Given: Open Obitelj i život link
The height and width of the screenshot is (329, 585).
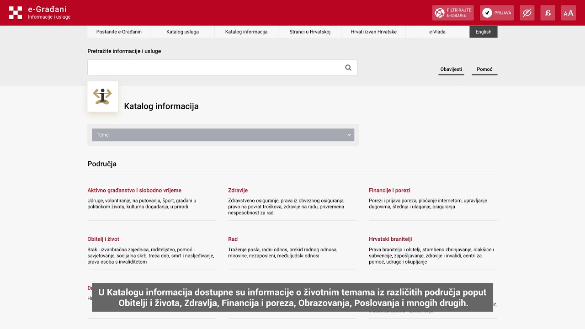Looking at the screenshot, I should pos(103,239).
